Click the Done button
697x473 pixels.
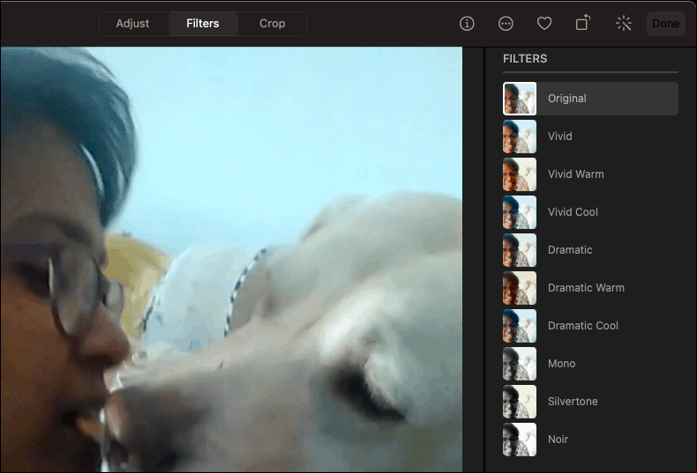click(x=665, y=24)
